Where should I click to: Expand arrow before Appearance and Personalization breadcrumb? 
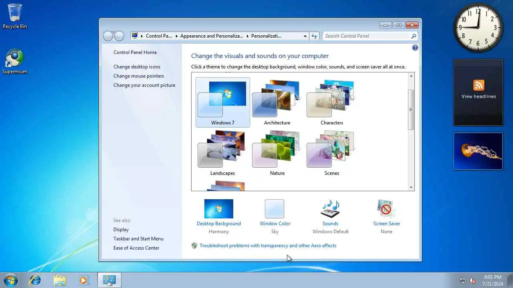click(x=176, y=36)
